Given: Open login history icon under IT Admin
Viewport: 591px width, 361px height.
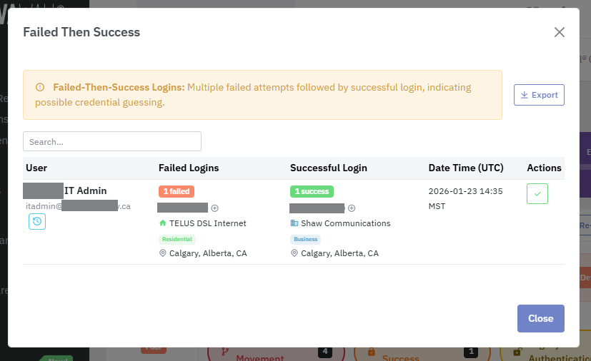Looking at the screenshot, I should (x=37, y=221).
